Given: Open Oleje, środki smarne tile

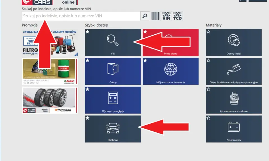Looking at the screenshot, I should pos(234,71).
